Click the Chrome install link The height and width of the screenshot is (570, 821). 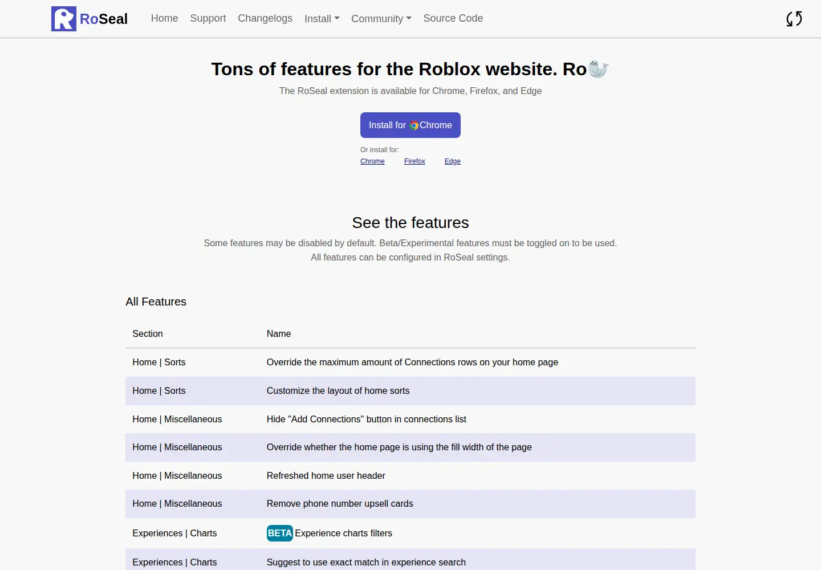372,161
